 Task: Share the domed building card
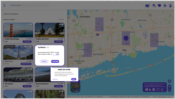pos(28,92)
